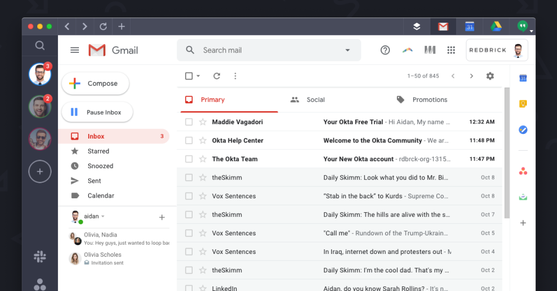
Task: Click the inbox vertical scrollbar
Action: point(507,151)
